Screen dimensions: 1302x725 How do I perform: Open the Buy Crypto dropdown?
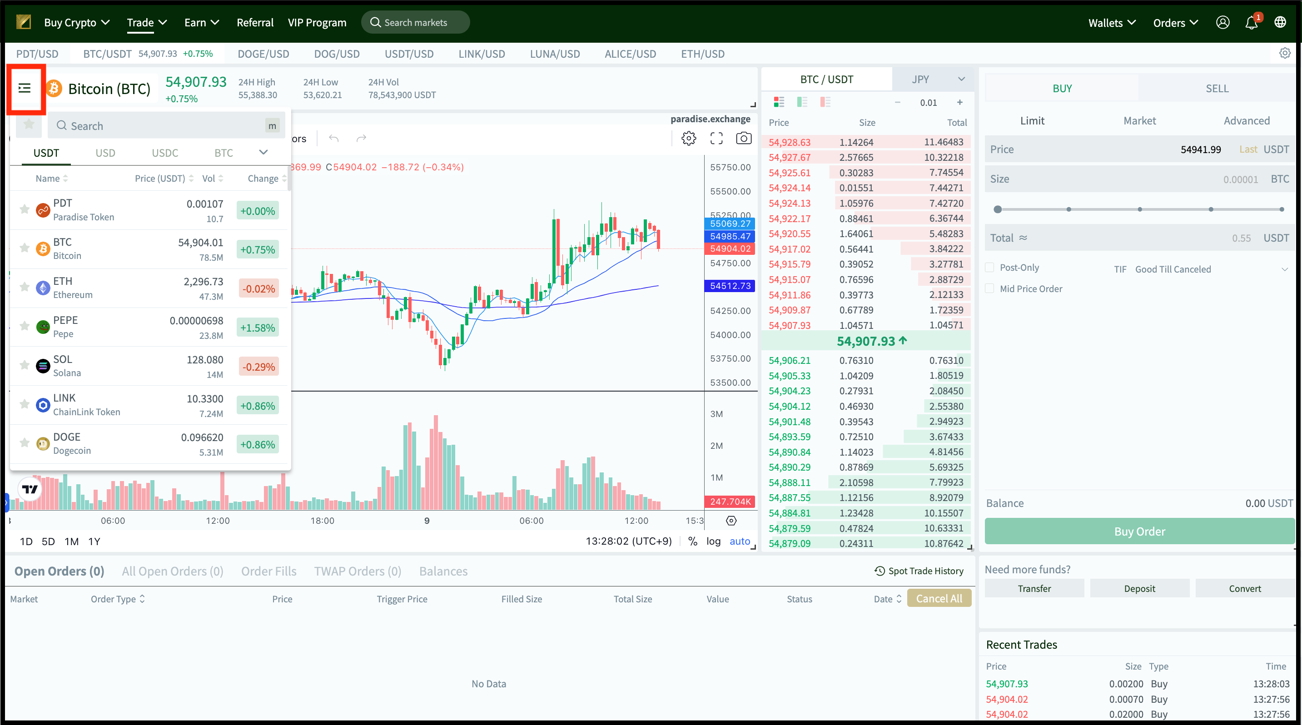point(77,22)
